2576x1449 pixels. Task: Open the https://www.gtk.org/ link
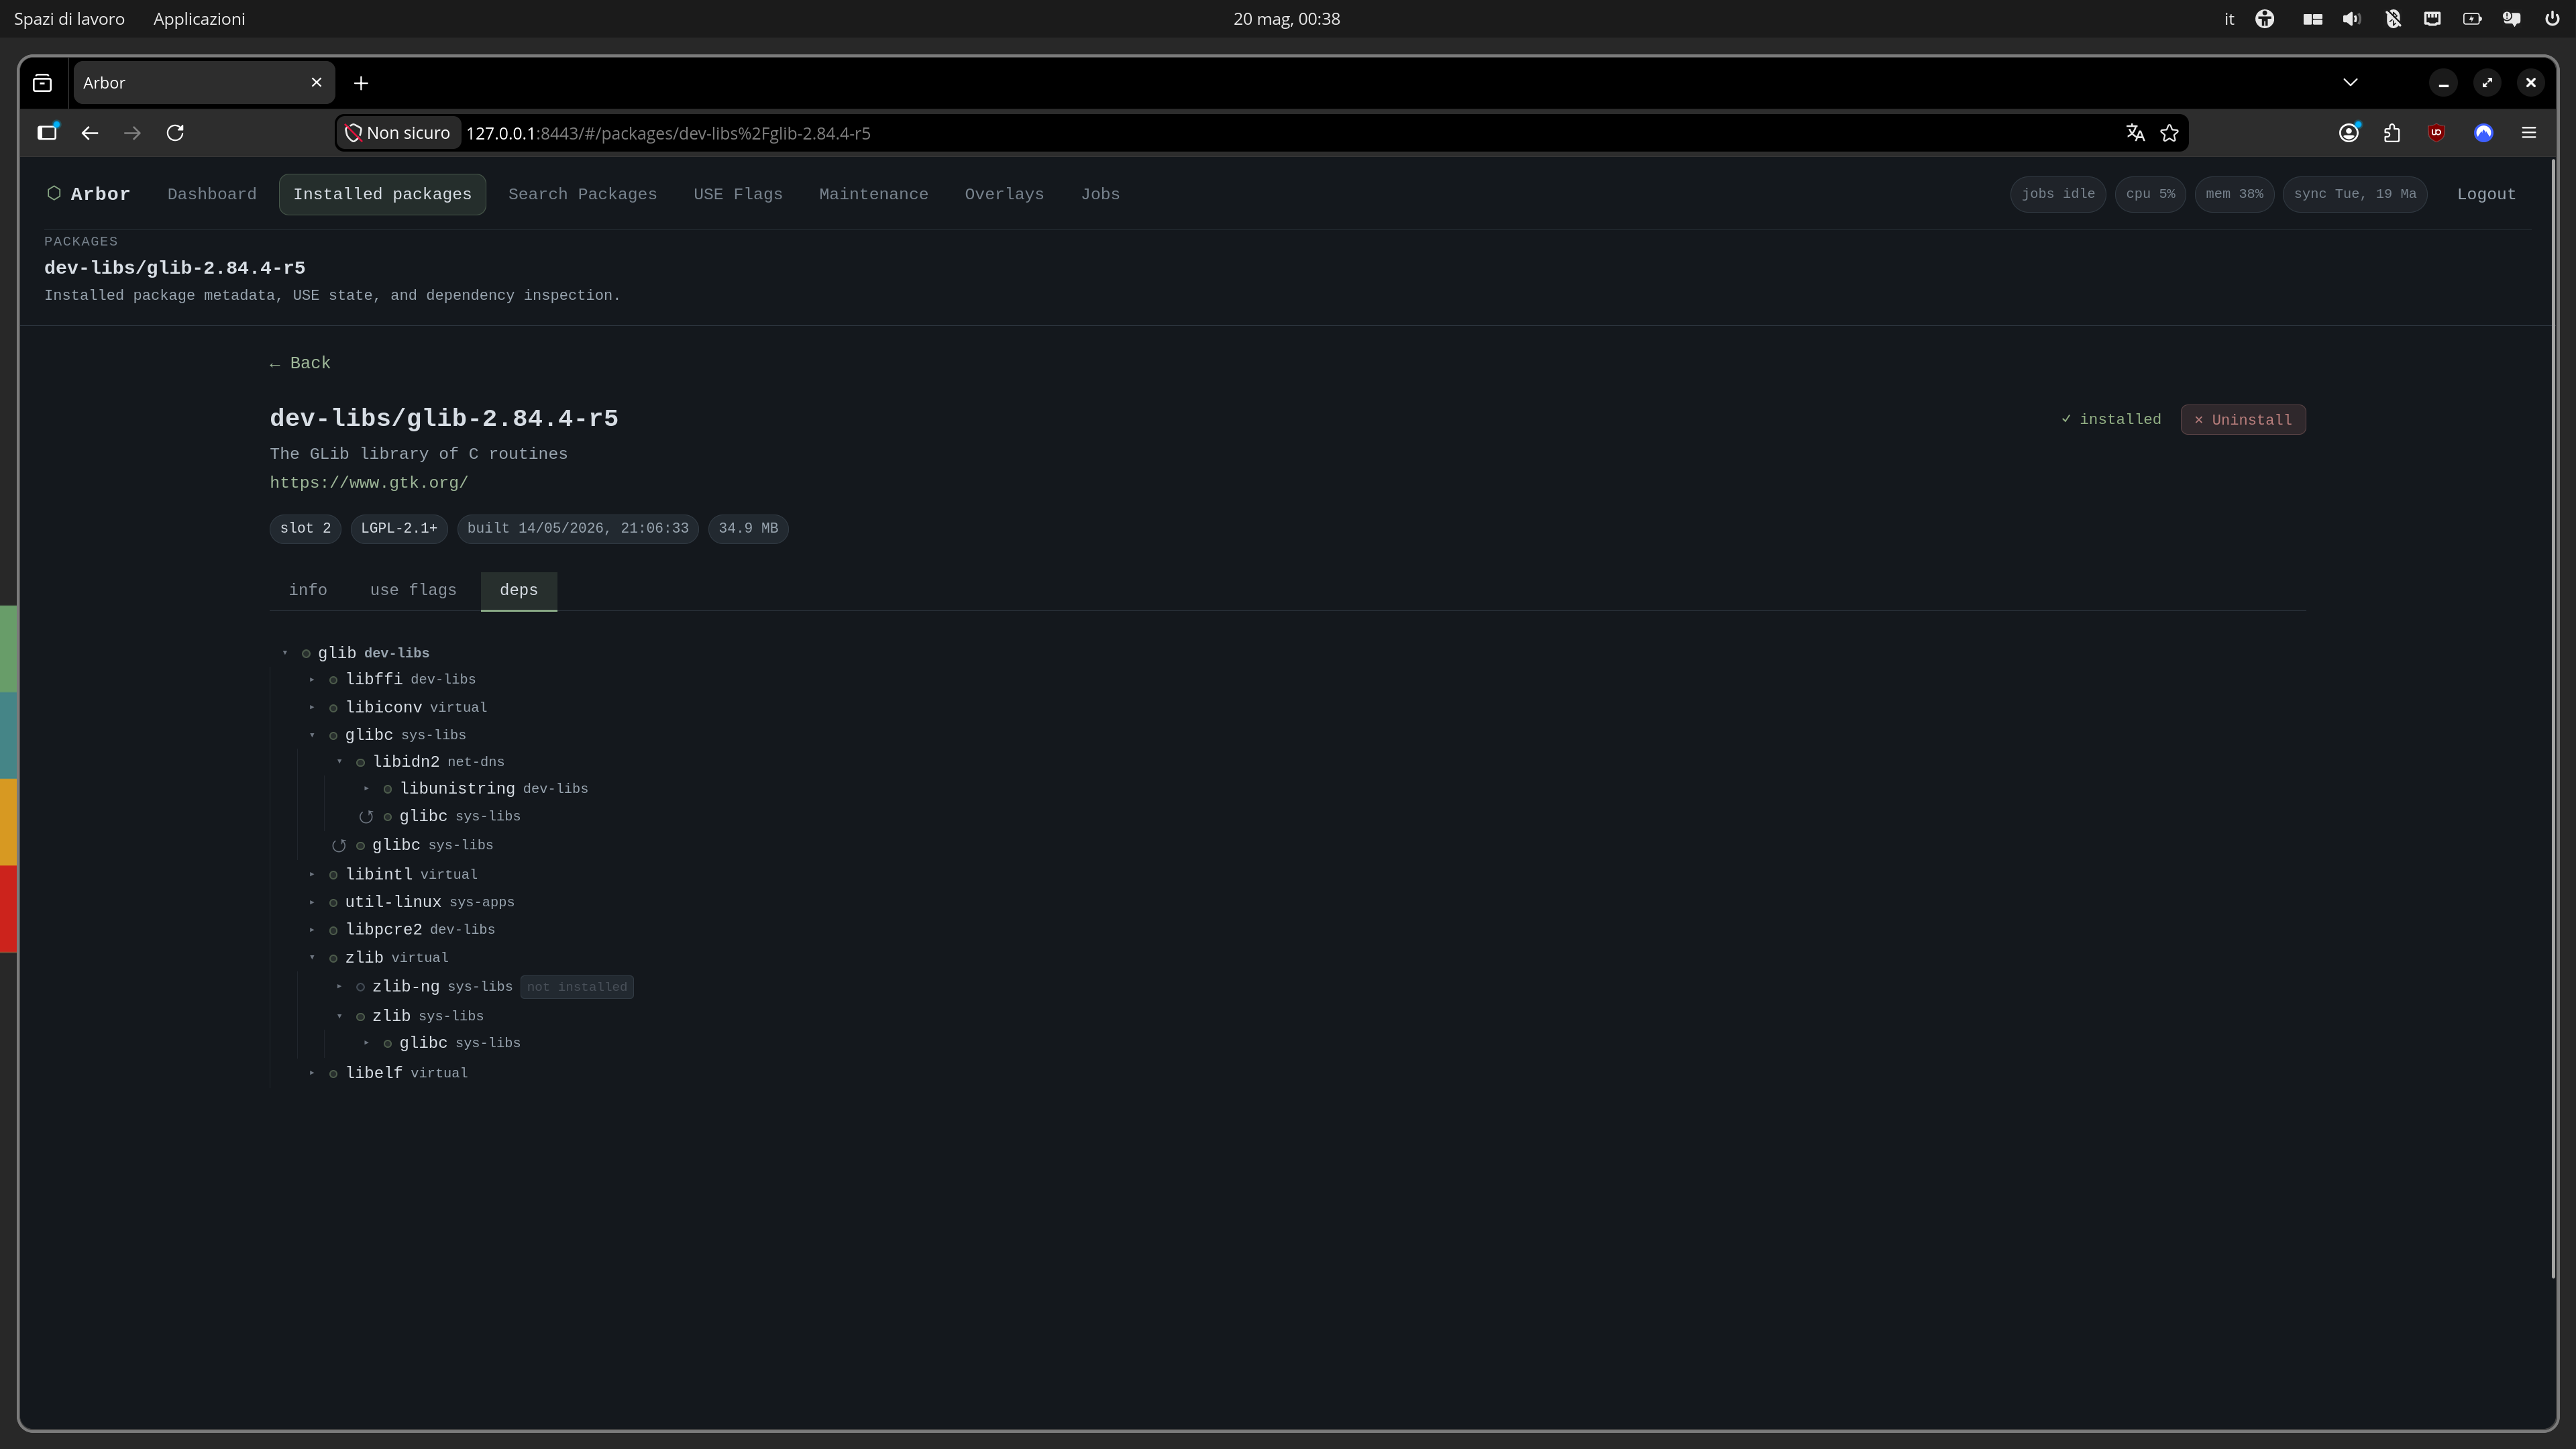coord(369,483)
